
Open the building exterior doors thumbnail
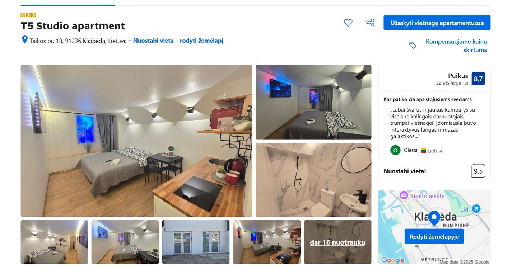[x=196, y=242]
